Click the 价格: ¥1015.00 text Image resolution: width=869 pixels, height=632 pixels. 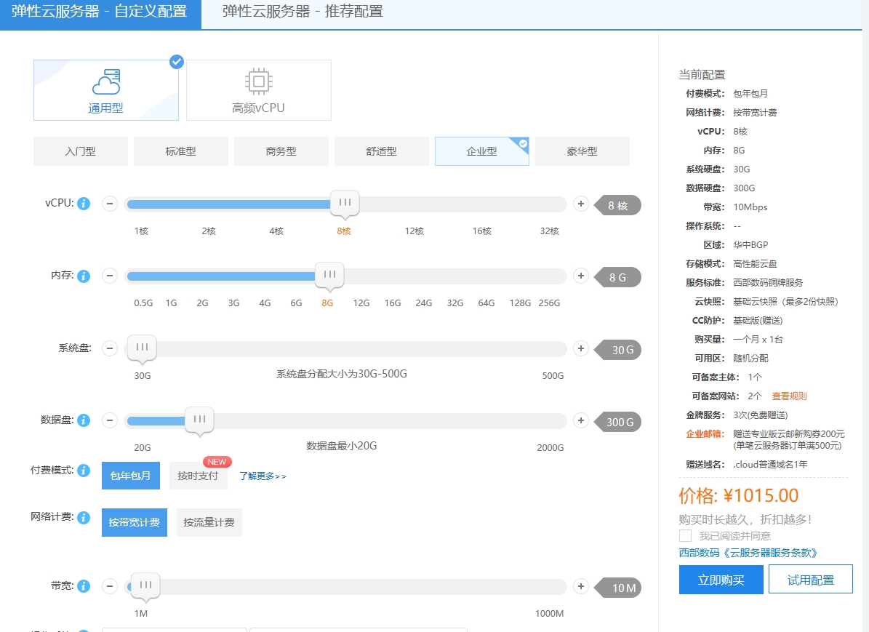(x=739, y=495)
